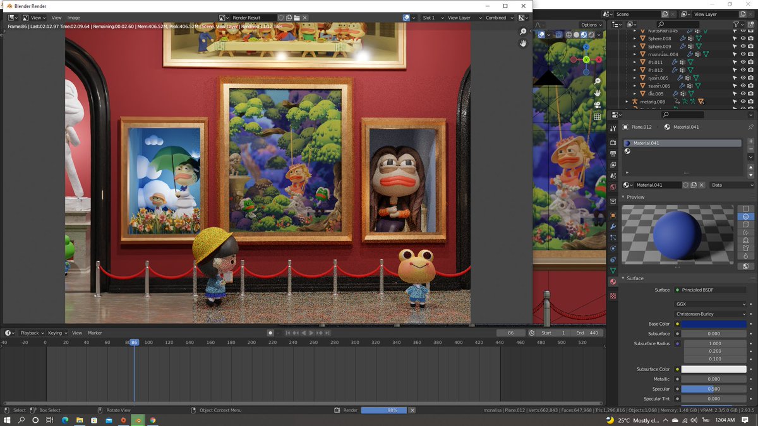Click the green Y axis gizmo
Screen dimensions: 758x426
[586, 59]
